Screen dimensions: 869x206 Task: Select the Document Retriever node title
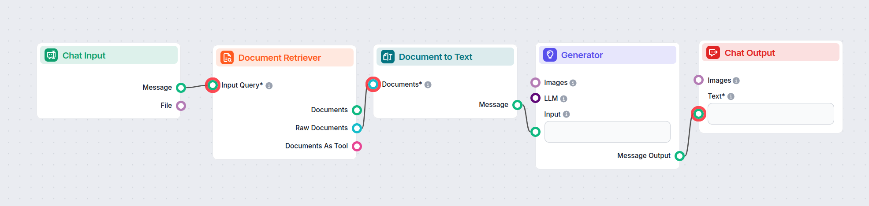pos(280,58)
